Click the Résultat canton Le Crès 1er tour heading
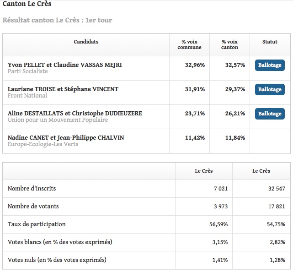Screen dimensions: 293x272 pyautogui.click(x=58, y=20)
